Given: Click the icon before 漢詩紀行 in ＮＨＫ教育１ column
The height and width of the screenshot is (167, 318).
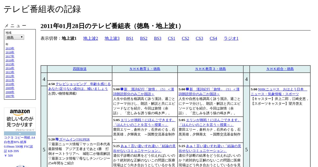Looking at the screenshot, I should tap(122, 89).
